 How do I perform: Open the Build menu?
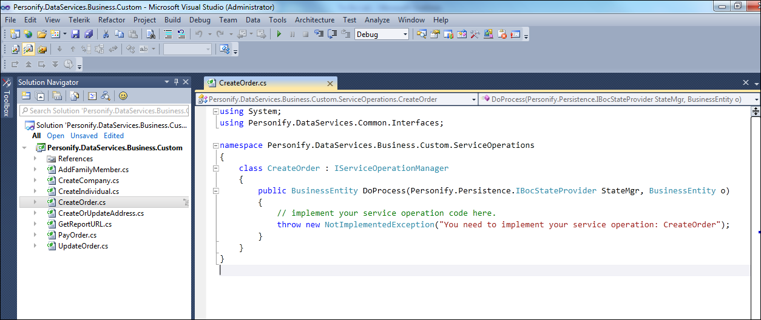tap(172, 20)
